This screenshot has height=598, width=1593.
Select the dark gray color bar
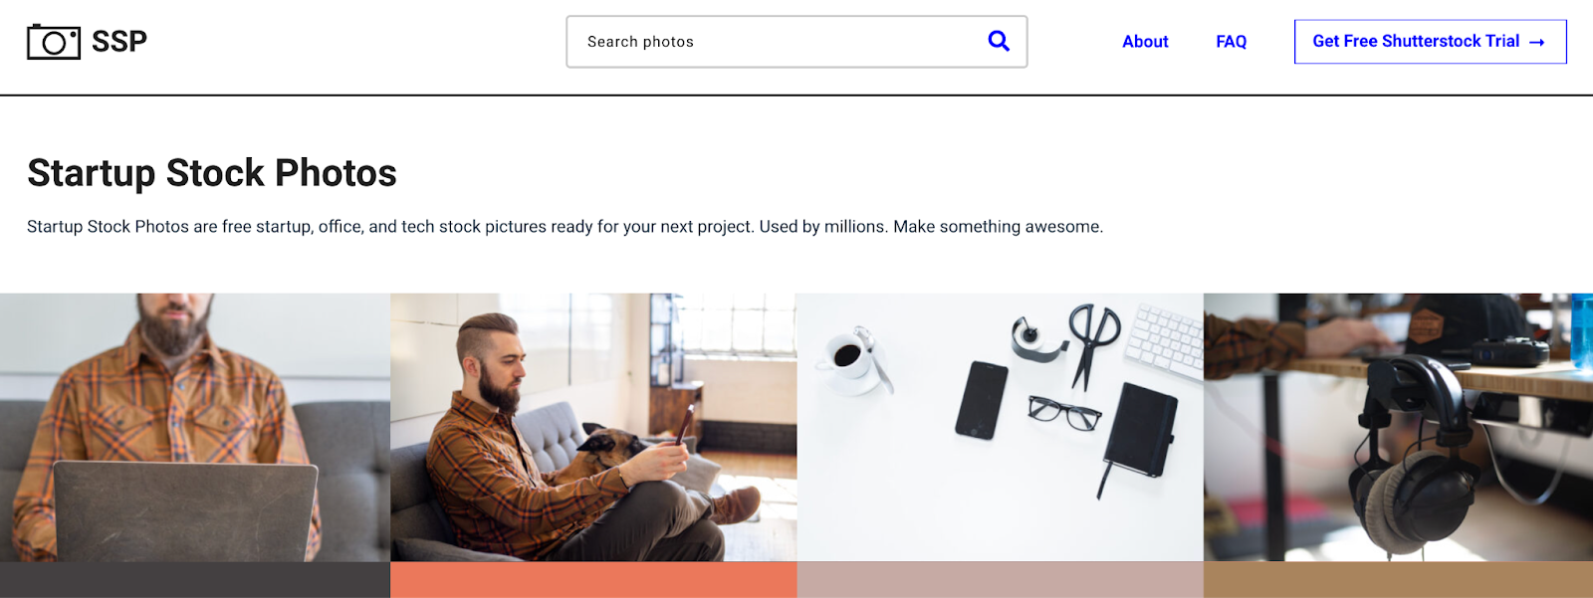195,580
